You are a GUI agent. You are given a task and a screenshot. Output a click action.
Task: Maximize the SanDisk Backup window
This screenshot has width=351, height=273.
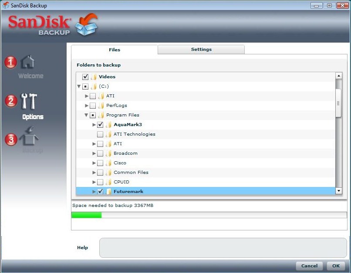tap(329, 6)
